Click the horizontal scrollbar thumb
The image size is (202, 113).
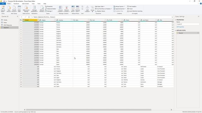coord(89,110)
